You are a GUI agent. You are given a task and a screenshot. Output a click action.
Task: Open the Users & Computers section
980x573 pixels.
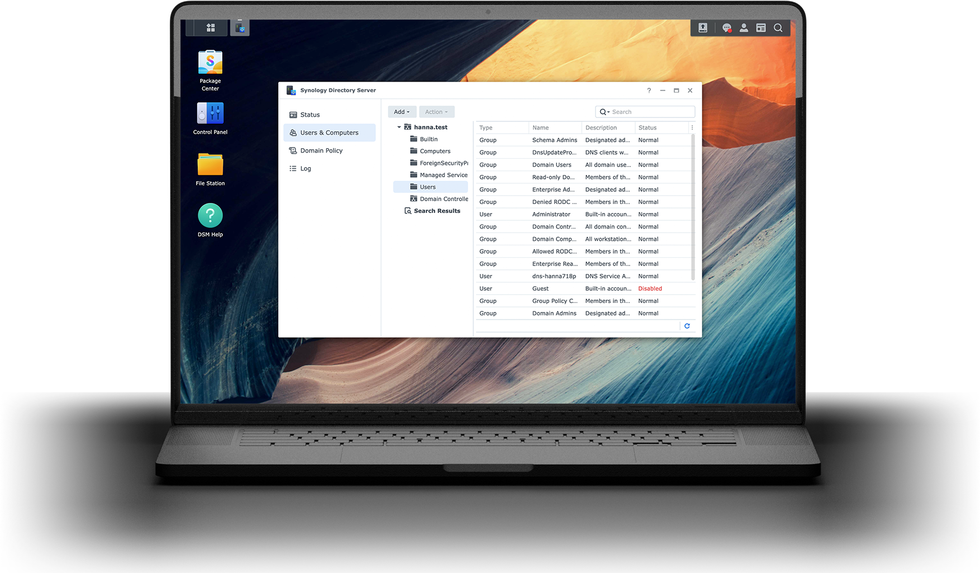tap(329, 132)
